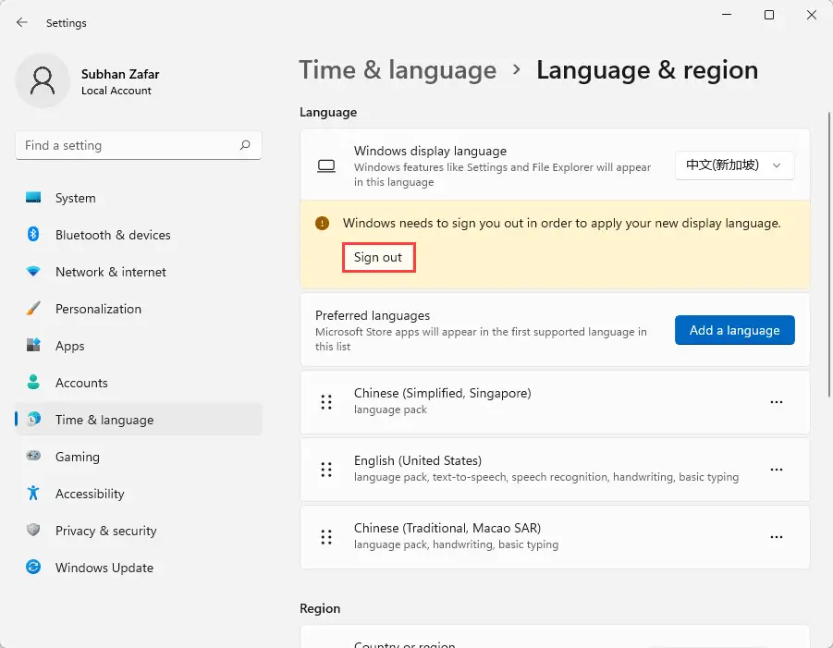The height and width of the screenshot is (648, 833).
Task: Click Time & language breadcrumb link
Action: (398, 70)
